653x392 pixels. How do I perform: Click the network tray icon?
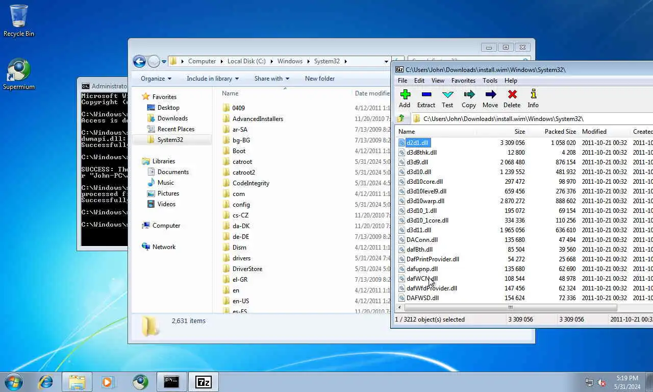[589, 382]
